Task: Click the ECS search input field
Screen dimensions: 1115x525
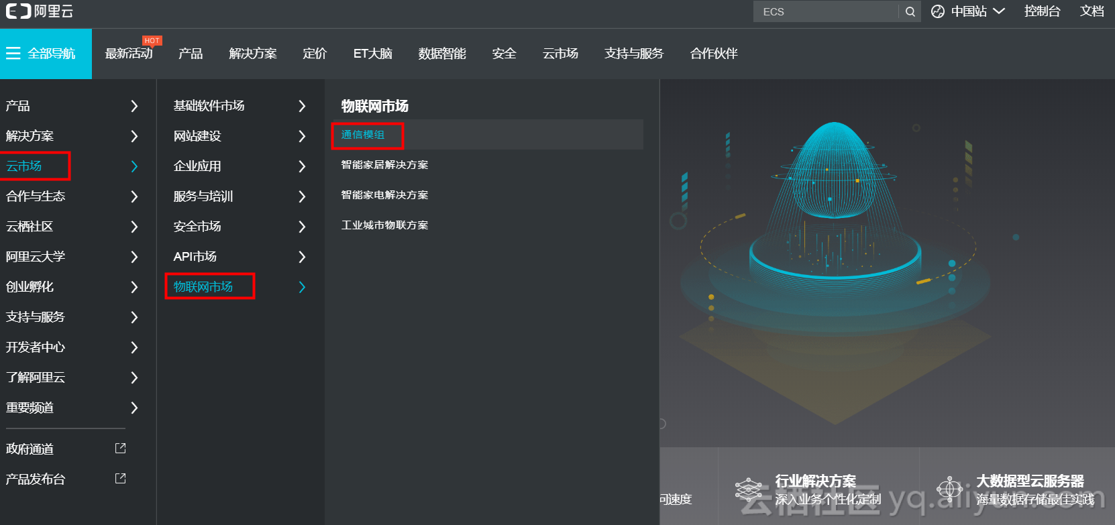Action: click(x=826, y=11)
